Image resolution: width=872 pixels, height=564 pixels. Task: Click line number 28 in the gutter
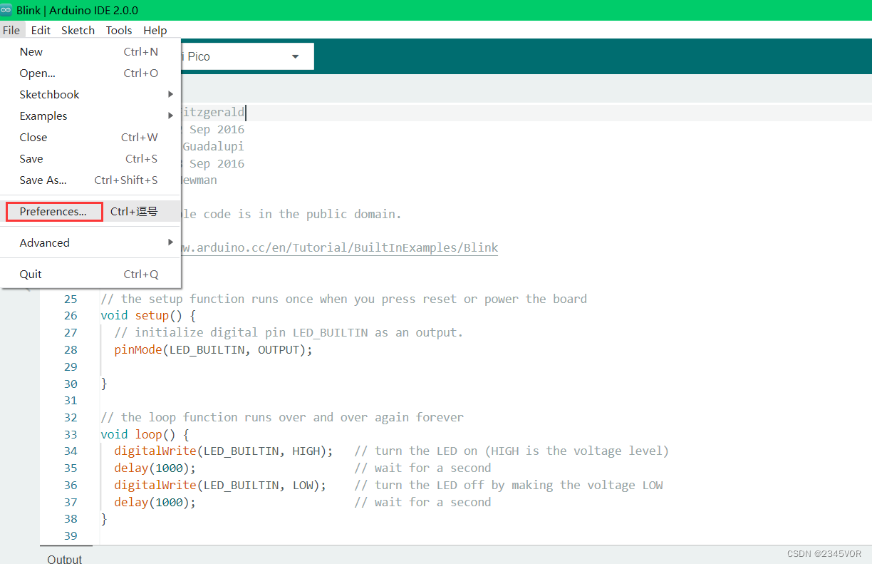coord(71,349)
